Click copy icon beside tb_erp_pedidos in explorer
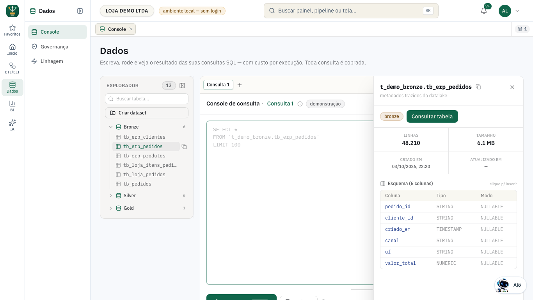Screen dimensions: 533x300 (x=184, y=146)
